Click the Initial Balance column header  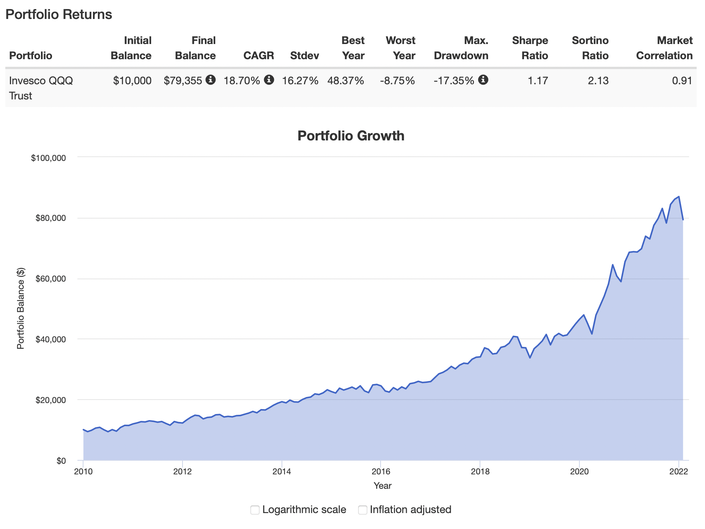click(x=131, y=48)
